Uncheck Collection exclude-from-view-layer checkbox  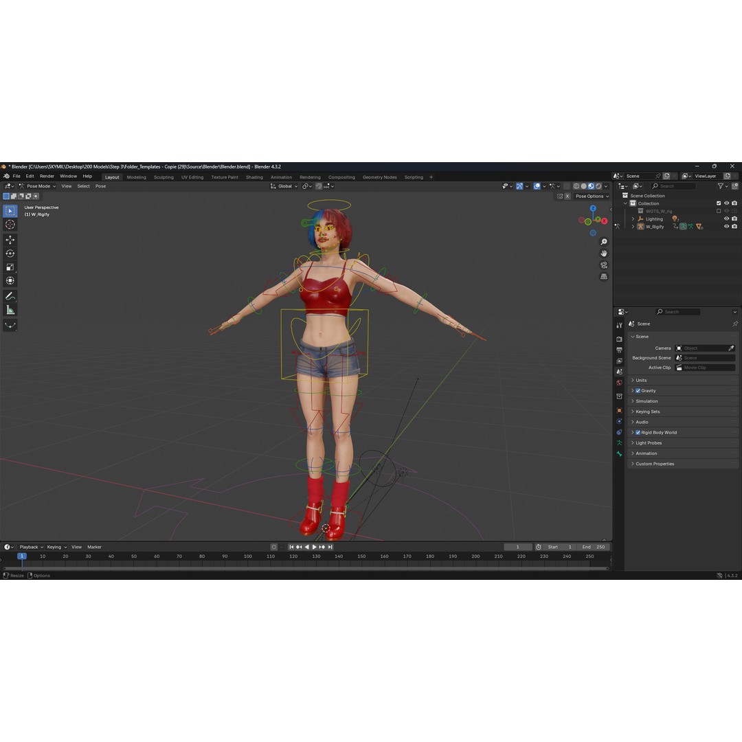click(x=719, y=203)
